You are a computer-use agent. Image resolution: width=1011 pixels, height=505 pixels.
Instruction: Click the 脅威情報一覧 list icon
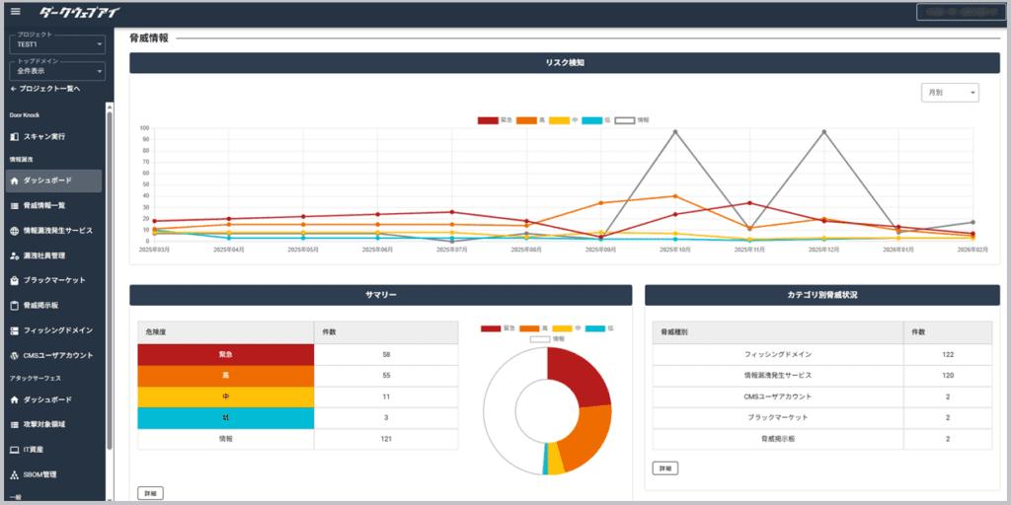(x=14, y=206)
